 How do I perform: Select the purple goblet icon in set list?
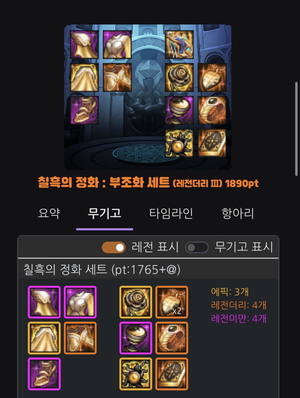[136, 338]
